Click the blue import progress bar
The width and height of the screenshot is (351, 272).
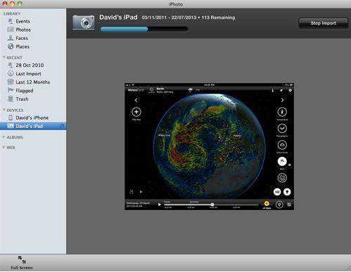pyautogui.click(x=144, y=29)
